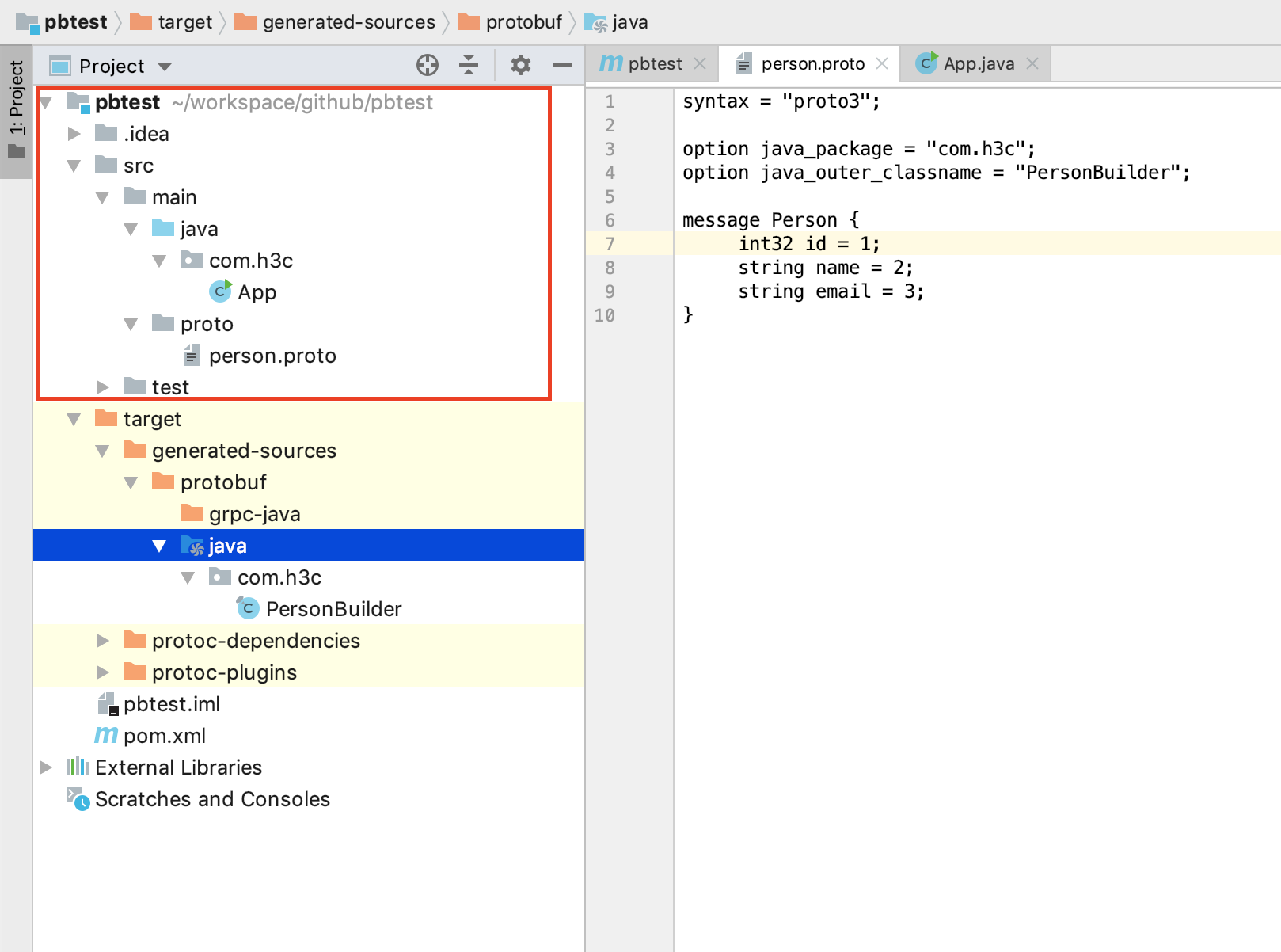Click the Collapse All icon in Project panel
This screenshot has height=952, width=1281.
click(469, 65)
